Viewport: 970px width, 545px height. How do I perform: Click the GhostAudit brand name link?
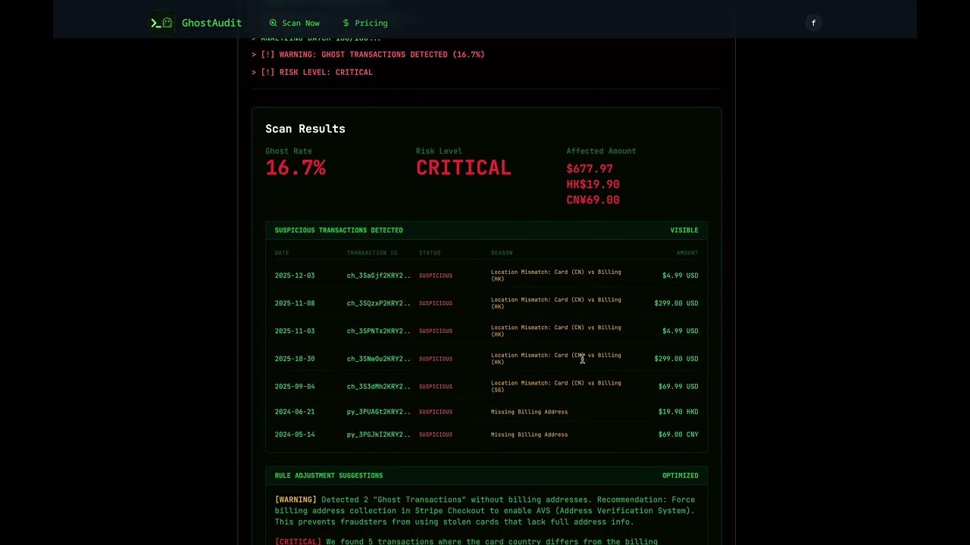[211, 23]
